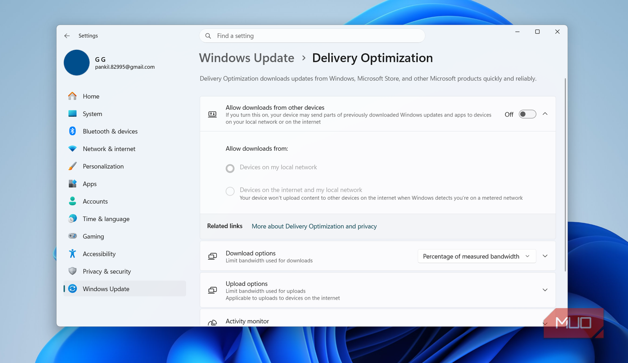Image resolution: width=628 pixels, height=363 pixels.
Task: Click the Accounts person icon
Action: (72, 201)
